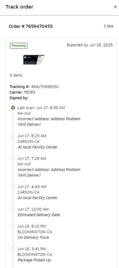Click the Estimated Delivery Date entry
The image size is (119, 268).
click(39, 215)
